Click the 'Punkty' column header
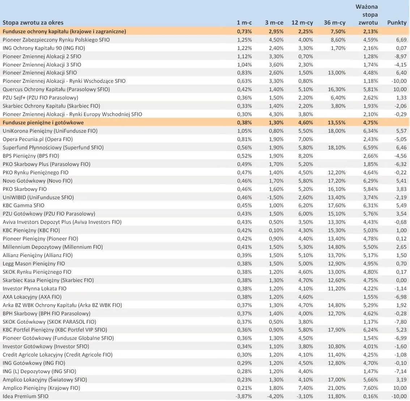Screen dimensions: 410x401 [x=397, y=23]
